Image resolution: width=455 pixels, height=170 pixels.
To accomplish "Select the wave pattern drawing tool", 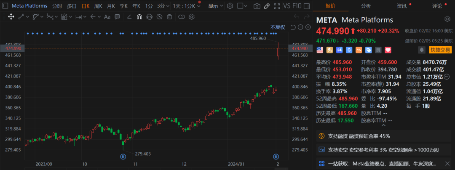I will (x=50, y=17).
